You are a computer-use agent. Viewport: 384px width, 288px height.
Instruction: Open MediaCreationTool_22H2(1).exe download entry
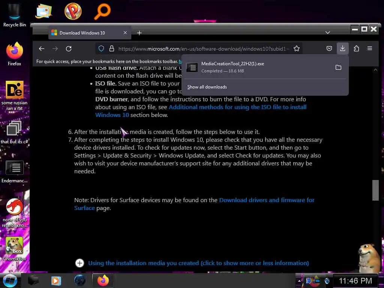pyautogui.click(x=257, y=67)
